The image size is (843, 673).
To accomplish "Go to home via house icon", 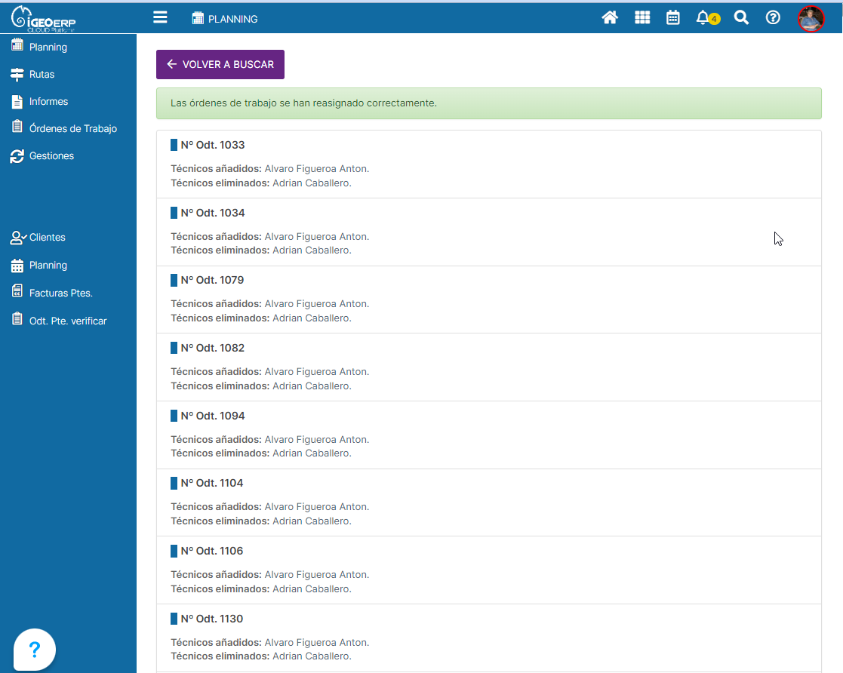I will 610,18.
